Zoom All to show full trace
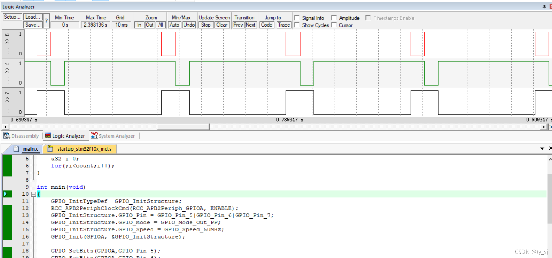This screenshot has height=258, width=552. [x=160, y=25]
